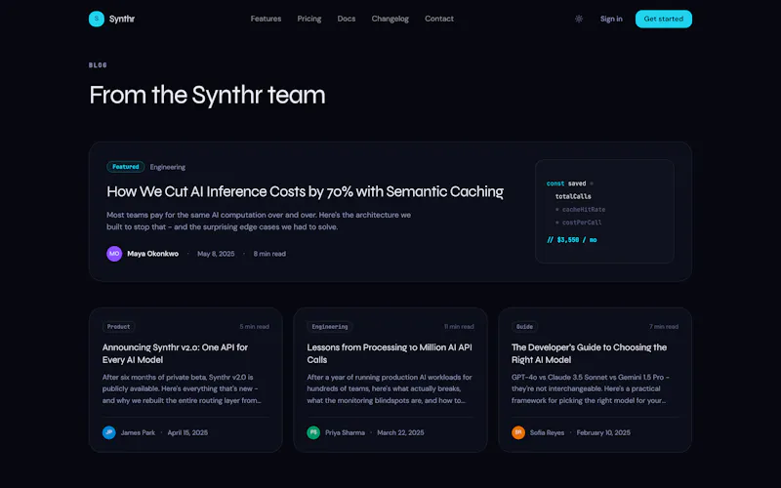Viewport: 781px width, 488px height.
Task: Click the Sofia Reyes author name
Action: tap(547, 432)
